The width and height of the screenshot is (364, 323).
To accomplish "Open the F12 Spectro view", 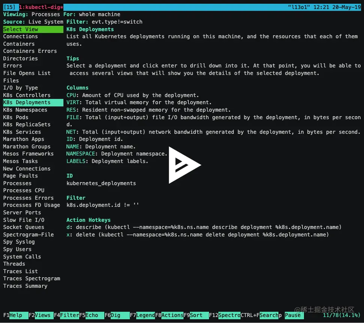I will (x=225, y=316).
